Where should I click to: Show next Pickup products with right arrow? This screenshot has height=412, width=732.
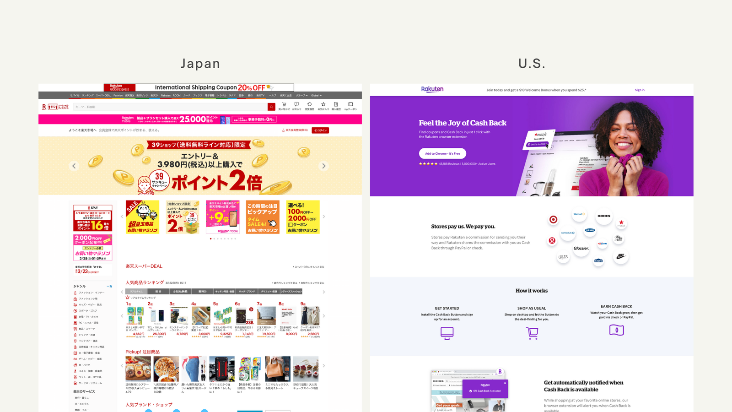tap(324, 366)
